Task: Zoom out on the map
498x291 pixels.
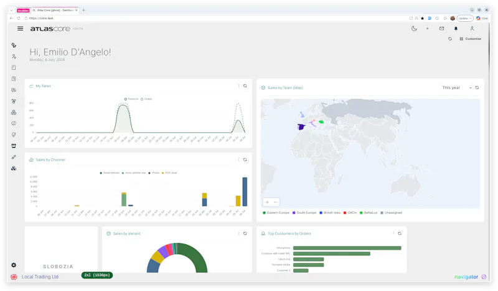Action: pyautogui.click(x=275, y=203)
